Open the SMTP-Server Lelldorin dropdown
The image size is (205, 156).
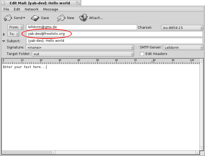click(x=182, y=47)
